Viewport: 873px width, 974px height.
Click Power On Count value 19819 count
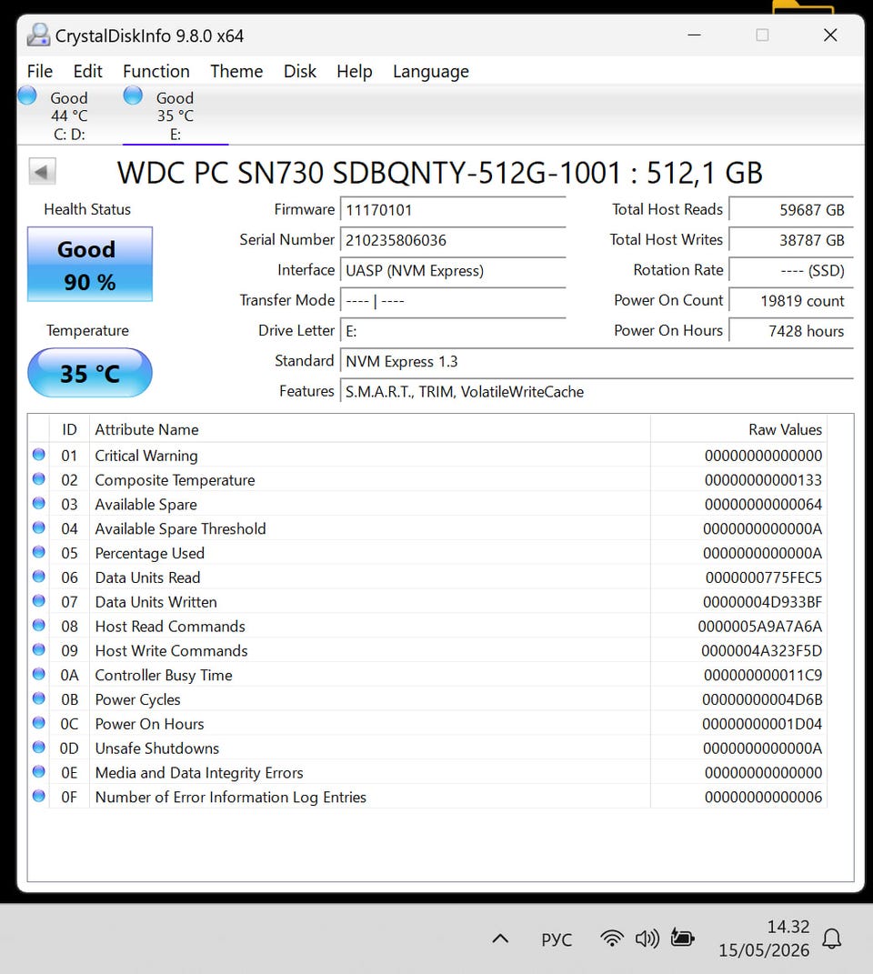click(x=791, y=301)
